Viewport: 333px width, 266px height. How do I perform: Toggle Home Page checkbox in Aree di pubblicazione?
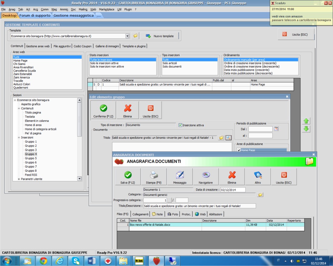pos(239,150)
